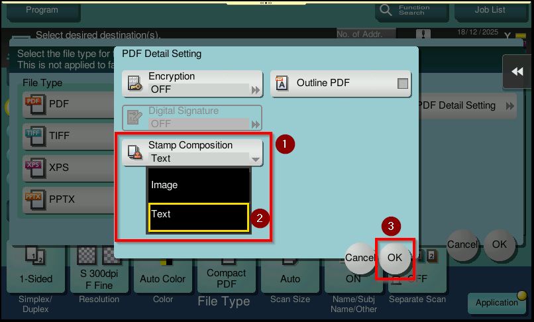Click the double-arrow collapse panel icon
The height and width of the screenshot is (322, 534).
tap(517, 72)
